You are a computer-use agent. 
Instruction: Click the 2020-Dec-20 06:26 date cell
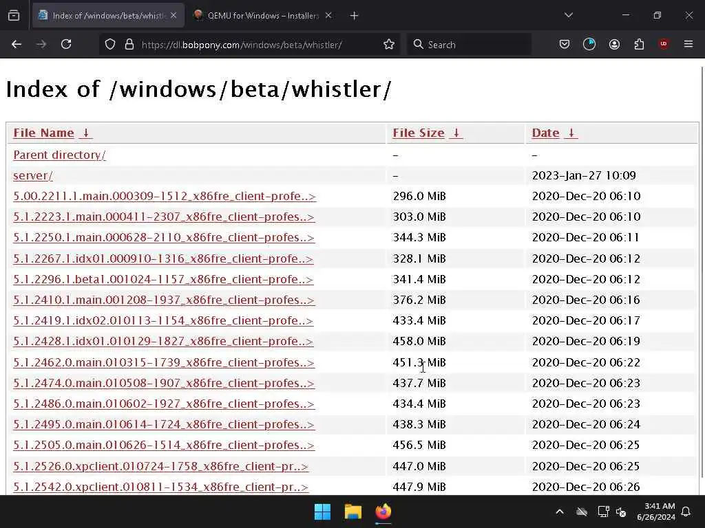(x=586, y=487)
